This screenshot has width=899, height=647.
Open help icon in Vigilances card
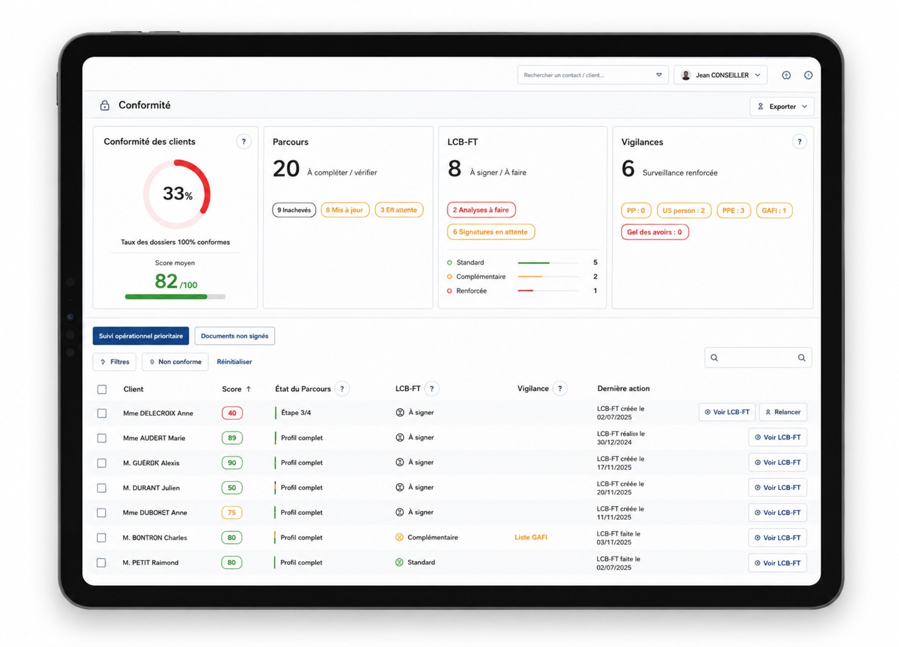click(x=799, y=142)
